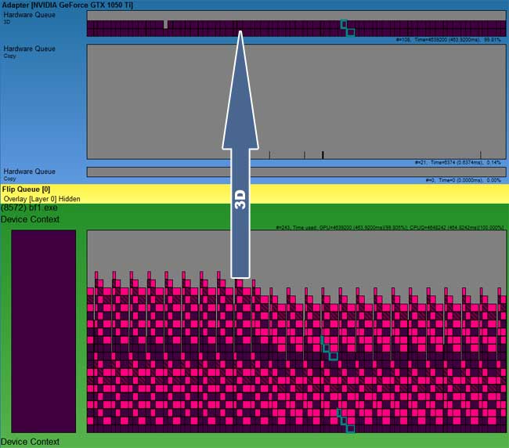509x448 pixels.
Task: Click the Adapter NVIDIA GeForce GTX 1050 Ti header
Action: [x=67, y=5]
